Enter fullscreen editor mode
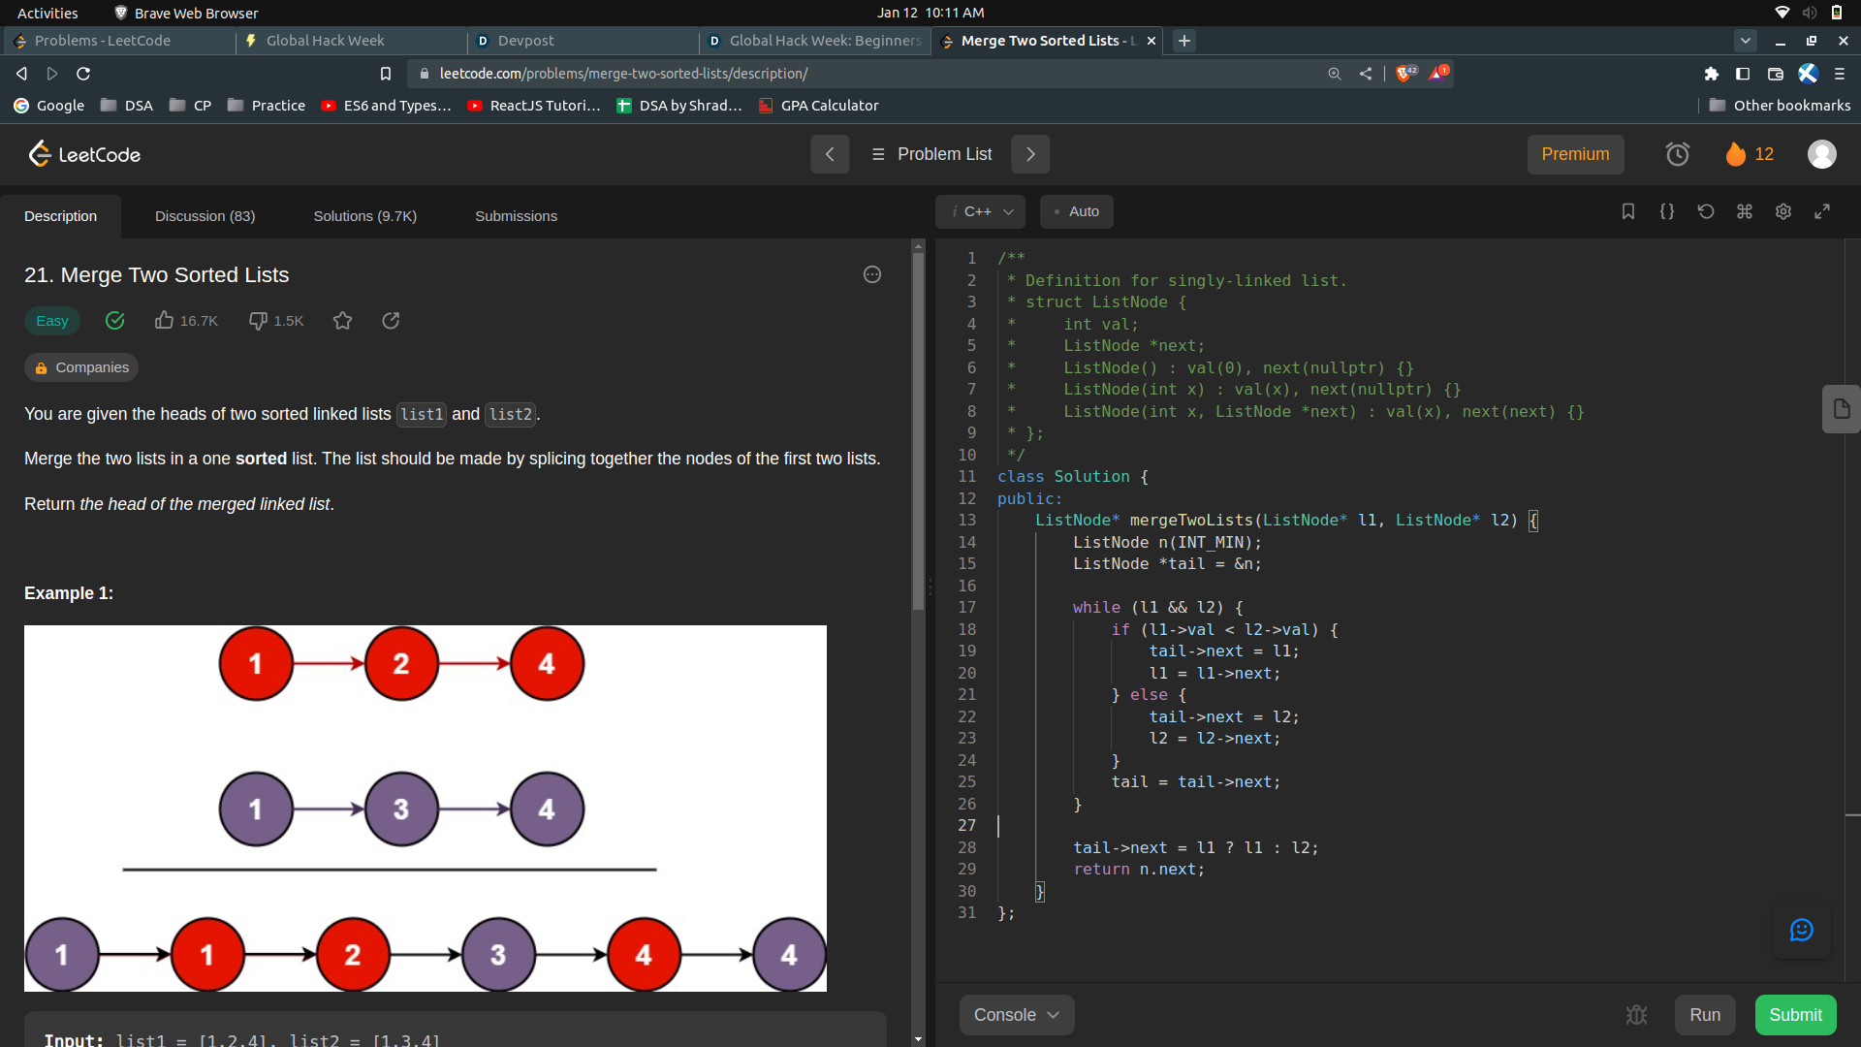This screenshot has height=1047, width=1861. tap(1822, 211)
